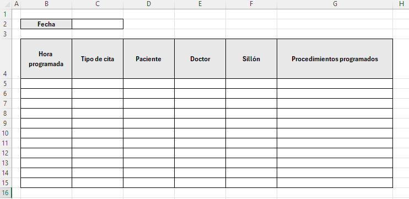Click the Doctor cell in row 12
Screen dimensions: 409x199
200,153
